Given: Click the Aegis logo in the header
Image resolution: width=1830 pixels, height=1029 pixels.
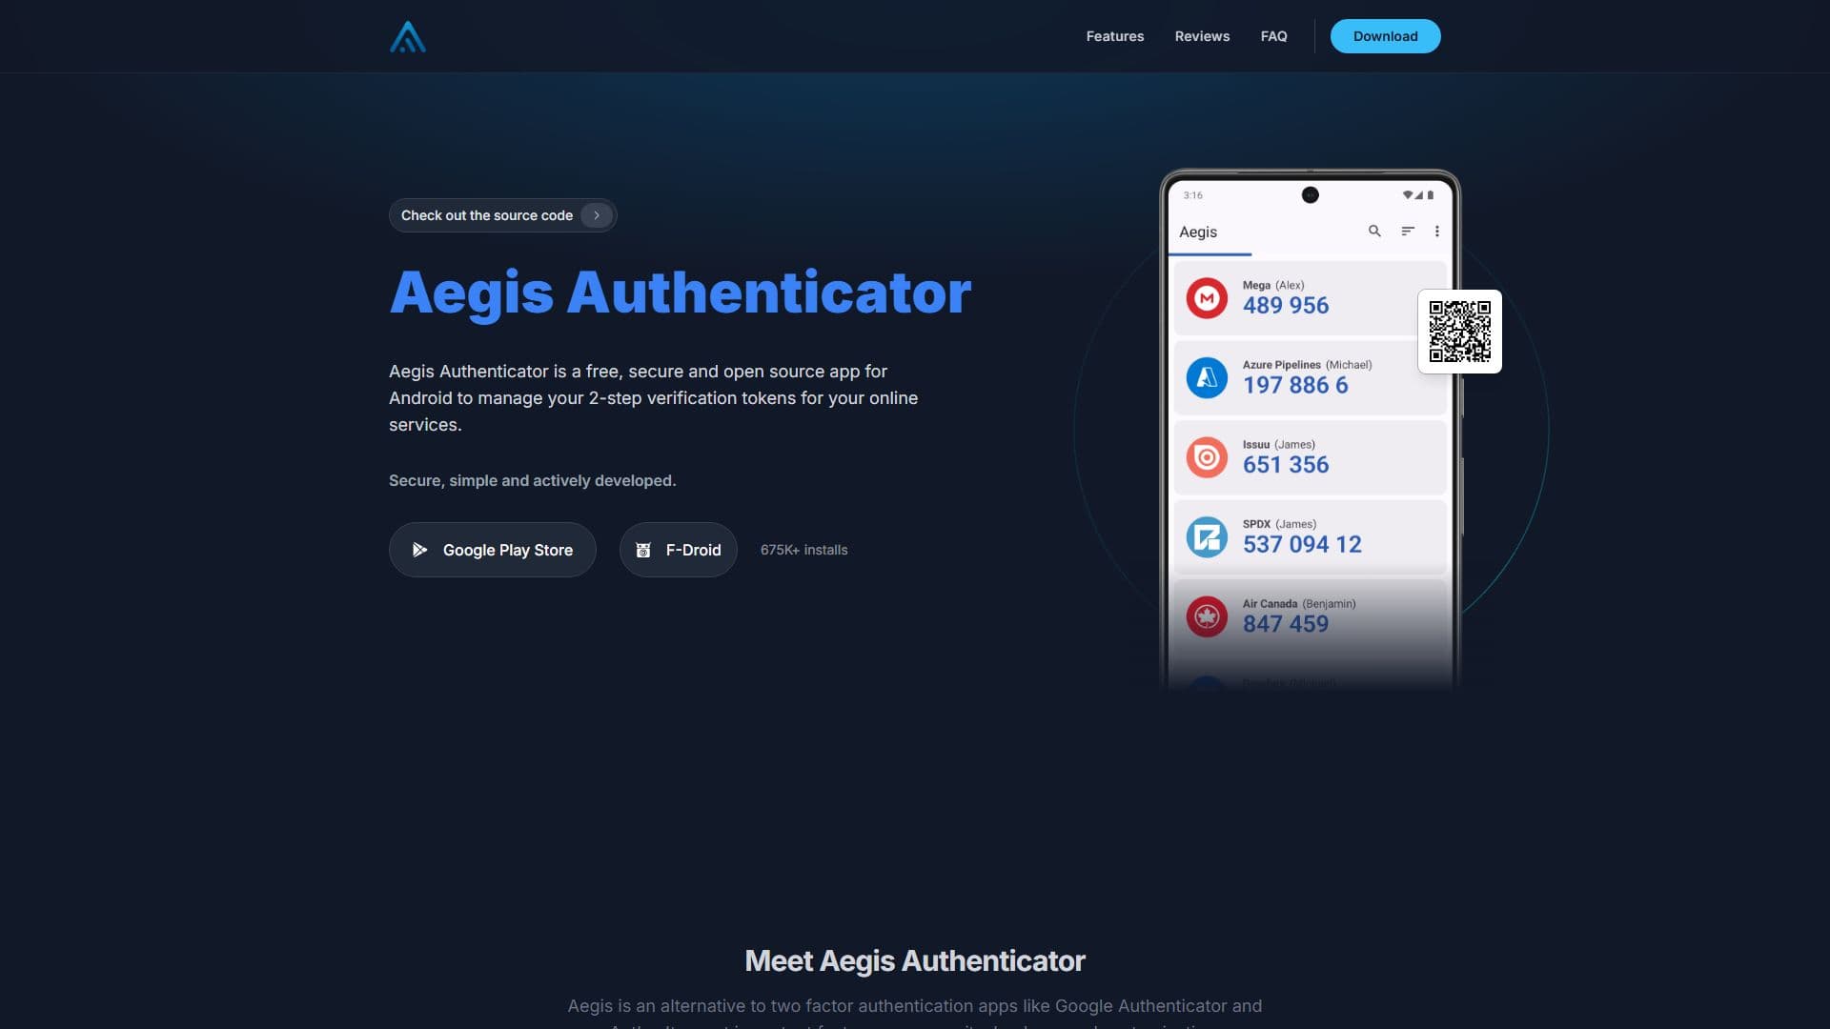Looking at the screenshot, I should click(408, 36).
